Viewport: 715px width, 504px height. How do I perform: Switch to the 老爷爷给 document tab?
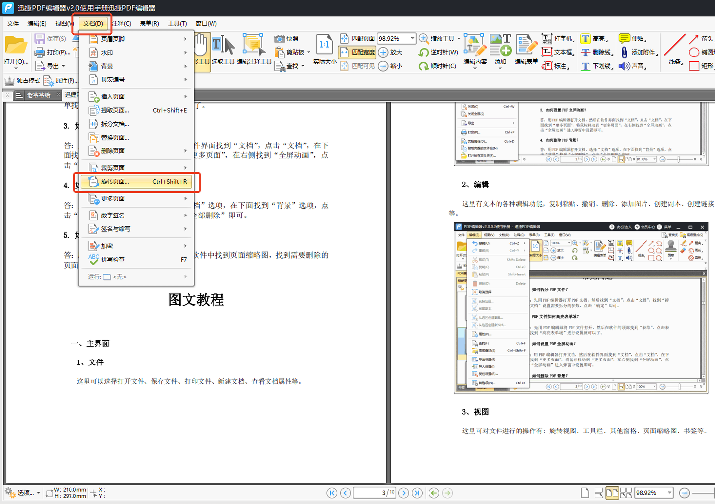tap(38, 95)
